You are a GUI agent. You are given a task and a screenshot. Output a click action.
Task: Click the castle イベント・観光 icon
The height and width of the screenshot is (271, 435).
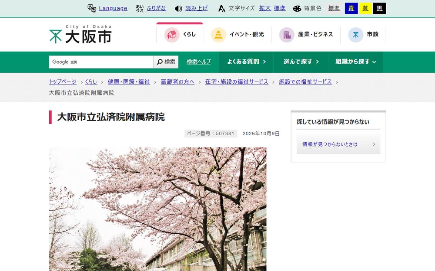coord(218,35)
